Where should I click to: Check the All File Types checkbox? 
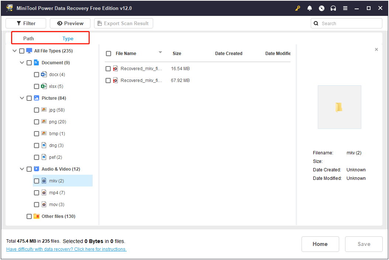click(x=22, y=51)
